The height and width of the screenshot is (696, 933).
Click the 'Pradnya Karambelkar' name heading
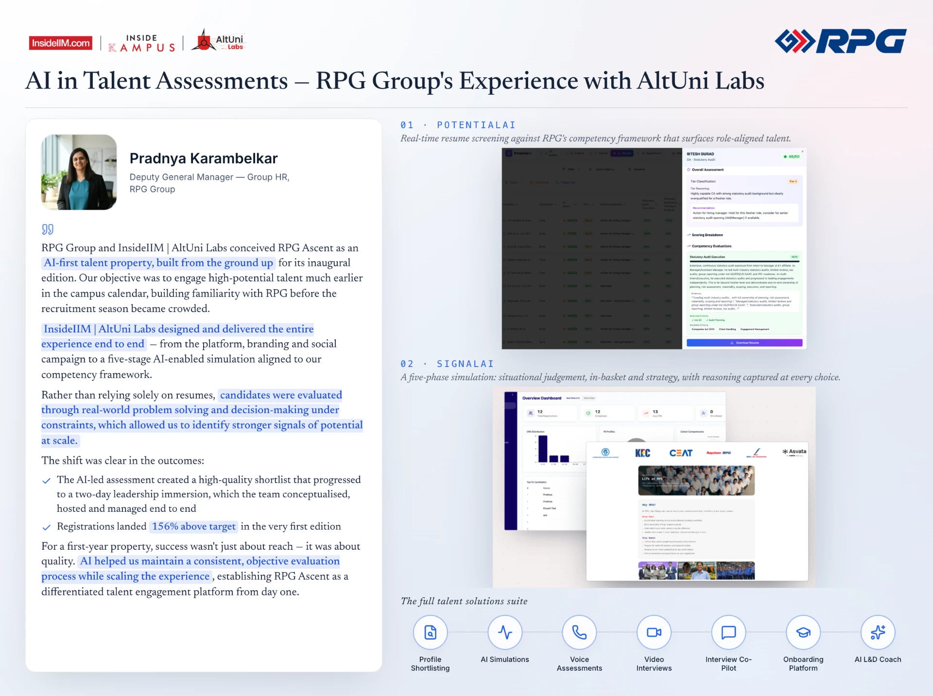coord(204,158)
